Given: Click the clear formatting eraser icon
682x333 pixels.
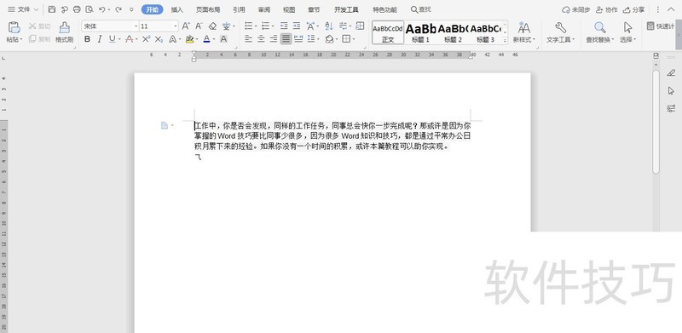Looking at the screenshot, I should point(212,26).
